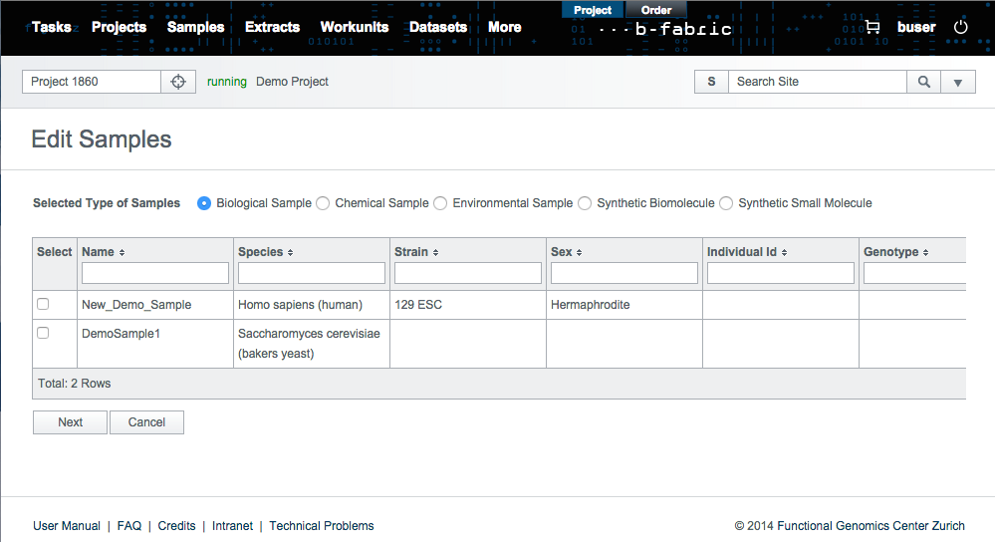
Task: Click the crosshair locate icon beside Project 1860
Action: (x=178, y=82)
